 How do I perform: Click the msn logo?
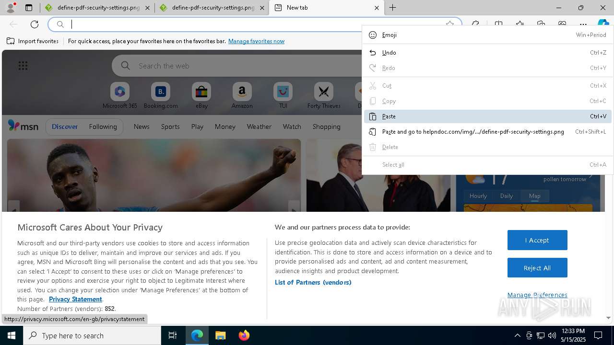click(x=23, y=126)
